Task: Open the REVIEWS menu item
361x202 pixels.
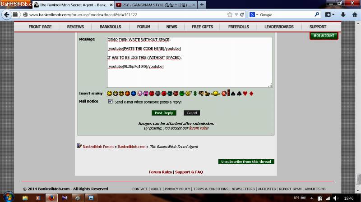Action: click(x=75, y=27)
